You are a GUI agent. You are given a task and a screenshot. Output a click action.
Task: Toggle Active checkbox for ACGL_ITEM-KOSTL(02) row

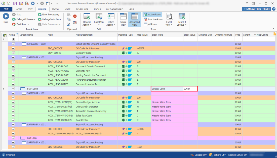13,120
